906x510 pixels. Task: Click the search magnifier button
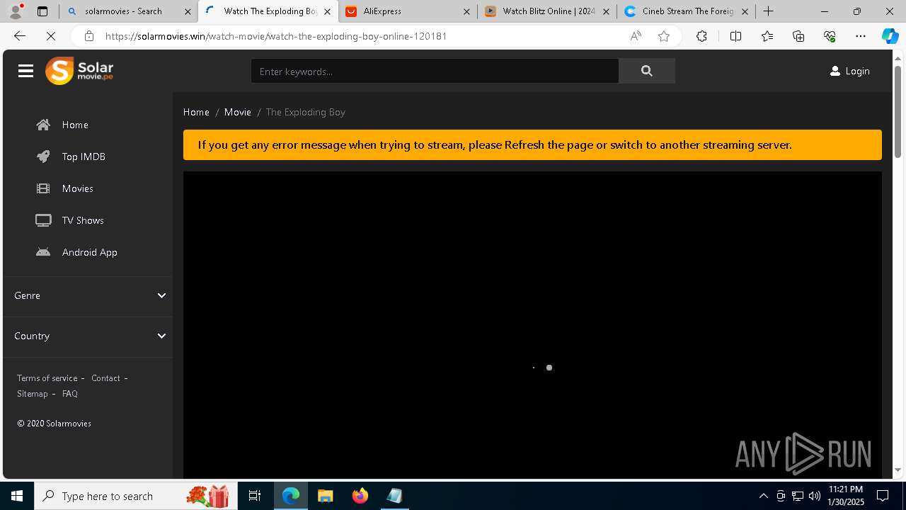click(x=646, y=71)
